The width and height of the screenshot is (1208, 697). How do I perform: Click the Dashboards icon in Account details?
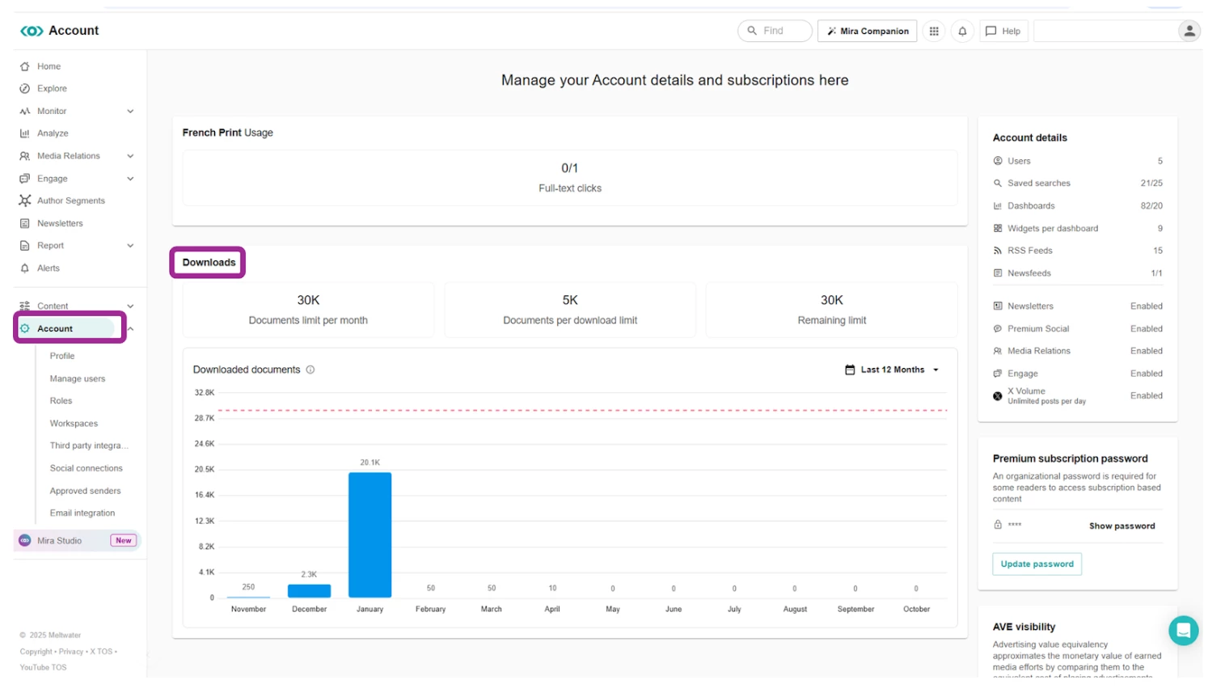(998, 206)
